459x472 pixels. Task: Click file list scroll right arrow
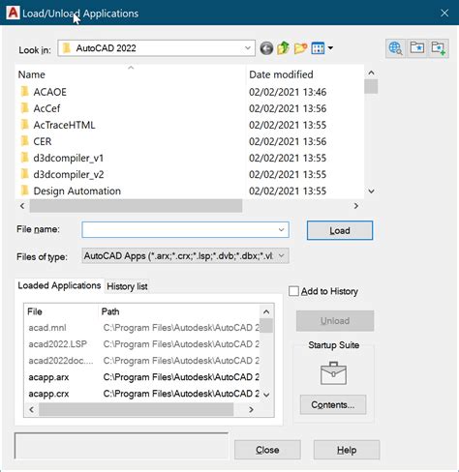pyautogui.click(x=356, y=206)
